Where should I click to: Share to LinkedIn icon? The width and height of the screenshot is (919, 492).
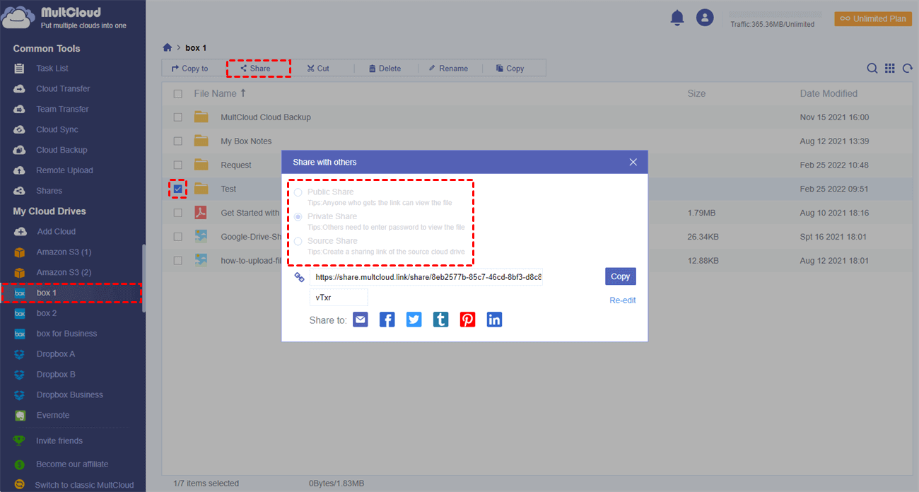pos(495,320)
